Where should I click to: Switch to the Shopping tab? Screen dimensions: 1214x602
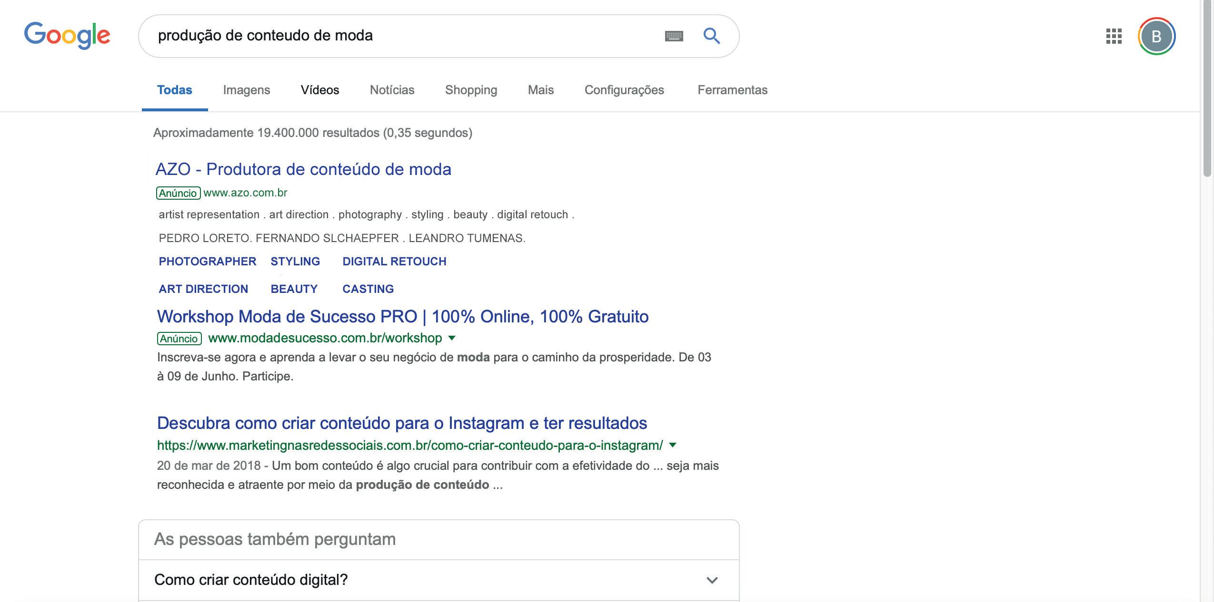click(x=471, y=90)
